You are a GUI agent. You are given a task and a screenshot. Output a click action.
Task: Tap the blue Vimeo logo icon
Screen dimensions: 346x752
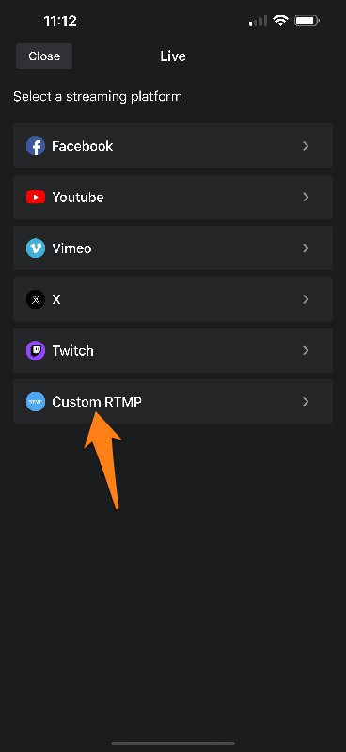pos(36,248)
